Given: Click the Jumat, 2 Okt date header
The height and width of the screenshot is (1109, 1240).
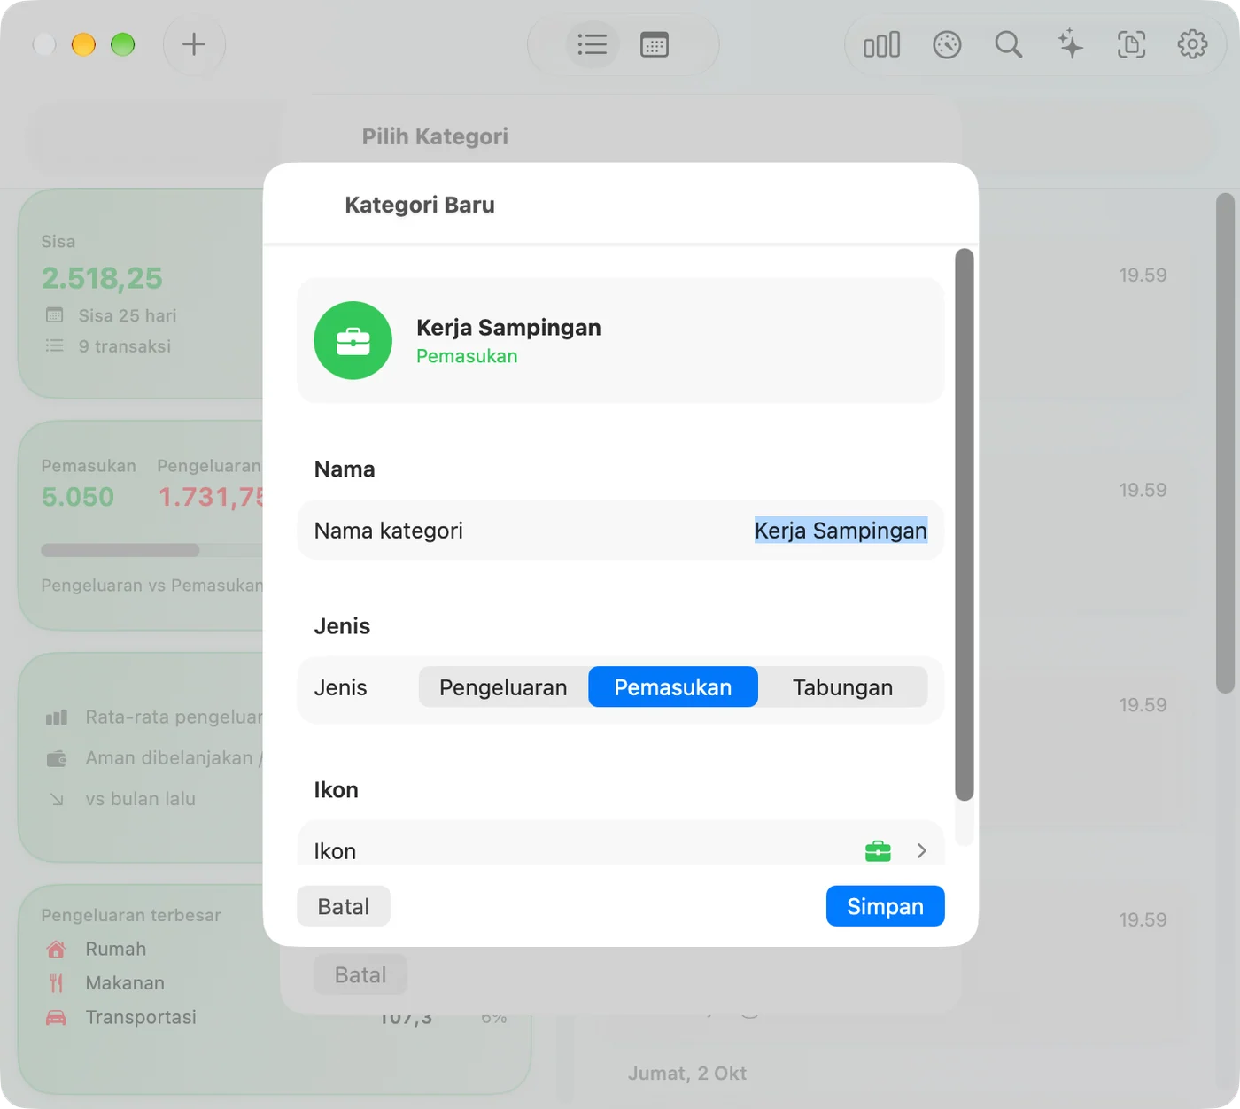Looking at the screenshot, I should pos(687,1074).
